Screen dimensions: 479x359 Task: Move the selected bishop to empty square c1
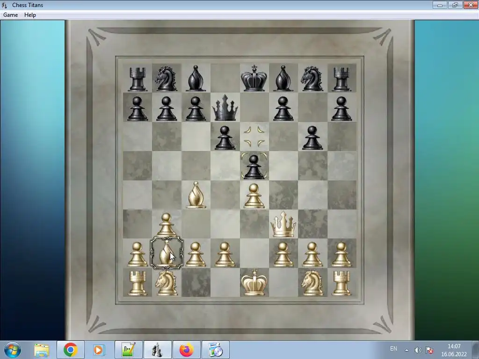(196, 282)
